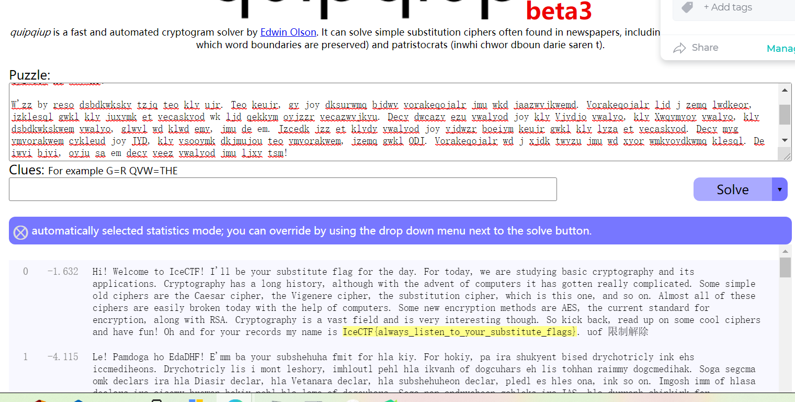Viewport: 795px width, 402px height.
Task: Dismiss statistics mode notice with circled X icon
Action: pyautogui.click(x=20, y=232)
